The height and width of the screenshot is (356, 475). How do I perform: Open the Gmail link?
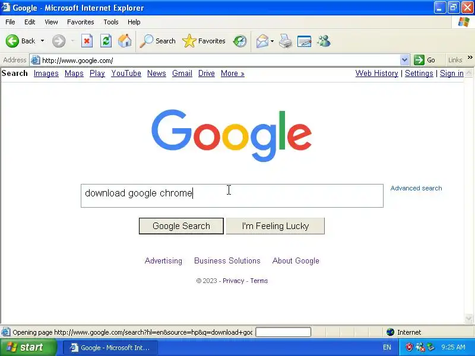coord(182,73)
